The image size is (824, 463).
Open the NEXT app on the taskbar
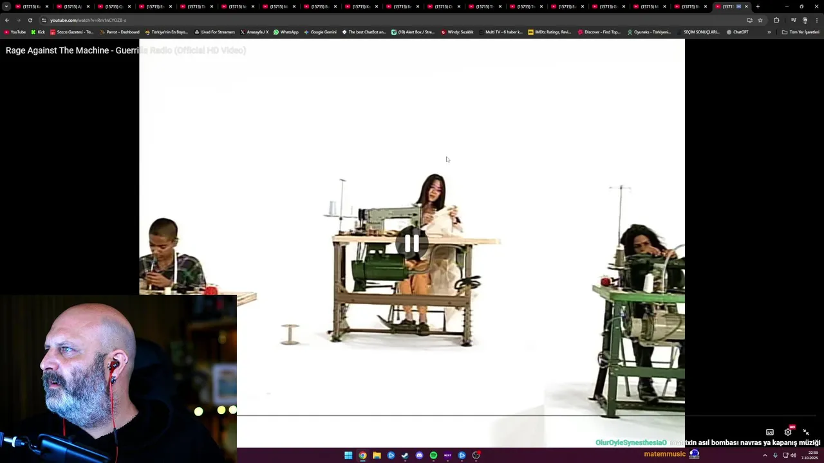(x=447, y=455)
